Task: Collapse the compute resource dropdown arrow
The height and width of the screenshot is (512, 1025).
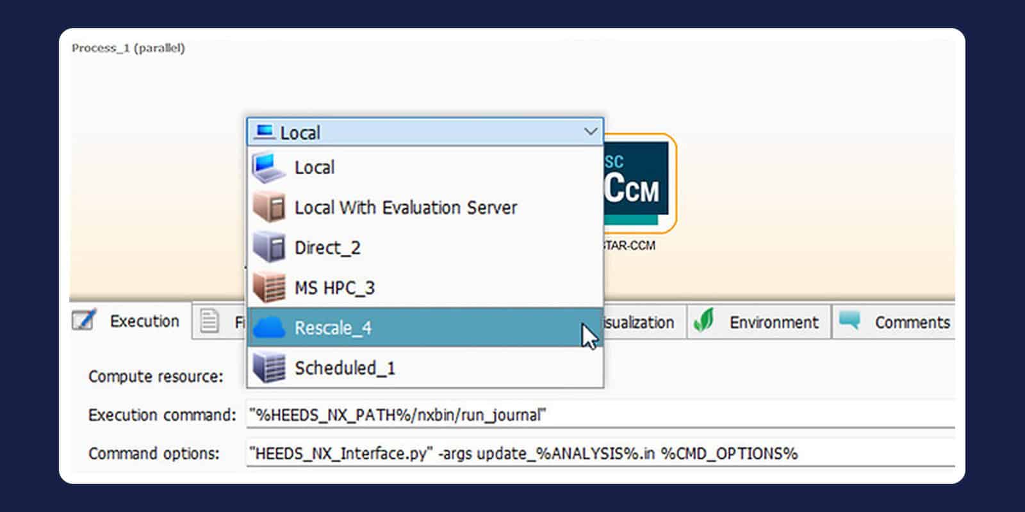Action: coord(591,132)
